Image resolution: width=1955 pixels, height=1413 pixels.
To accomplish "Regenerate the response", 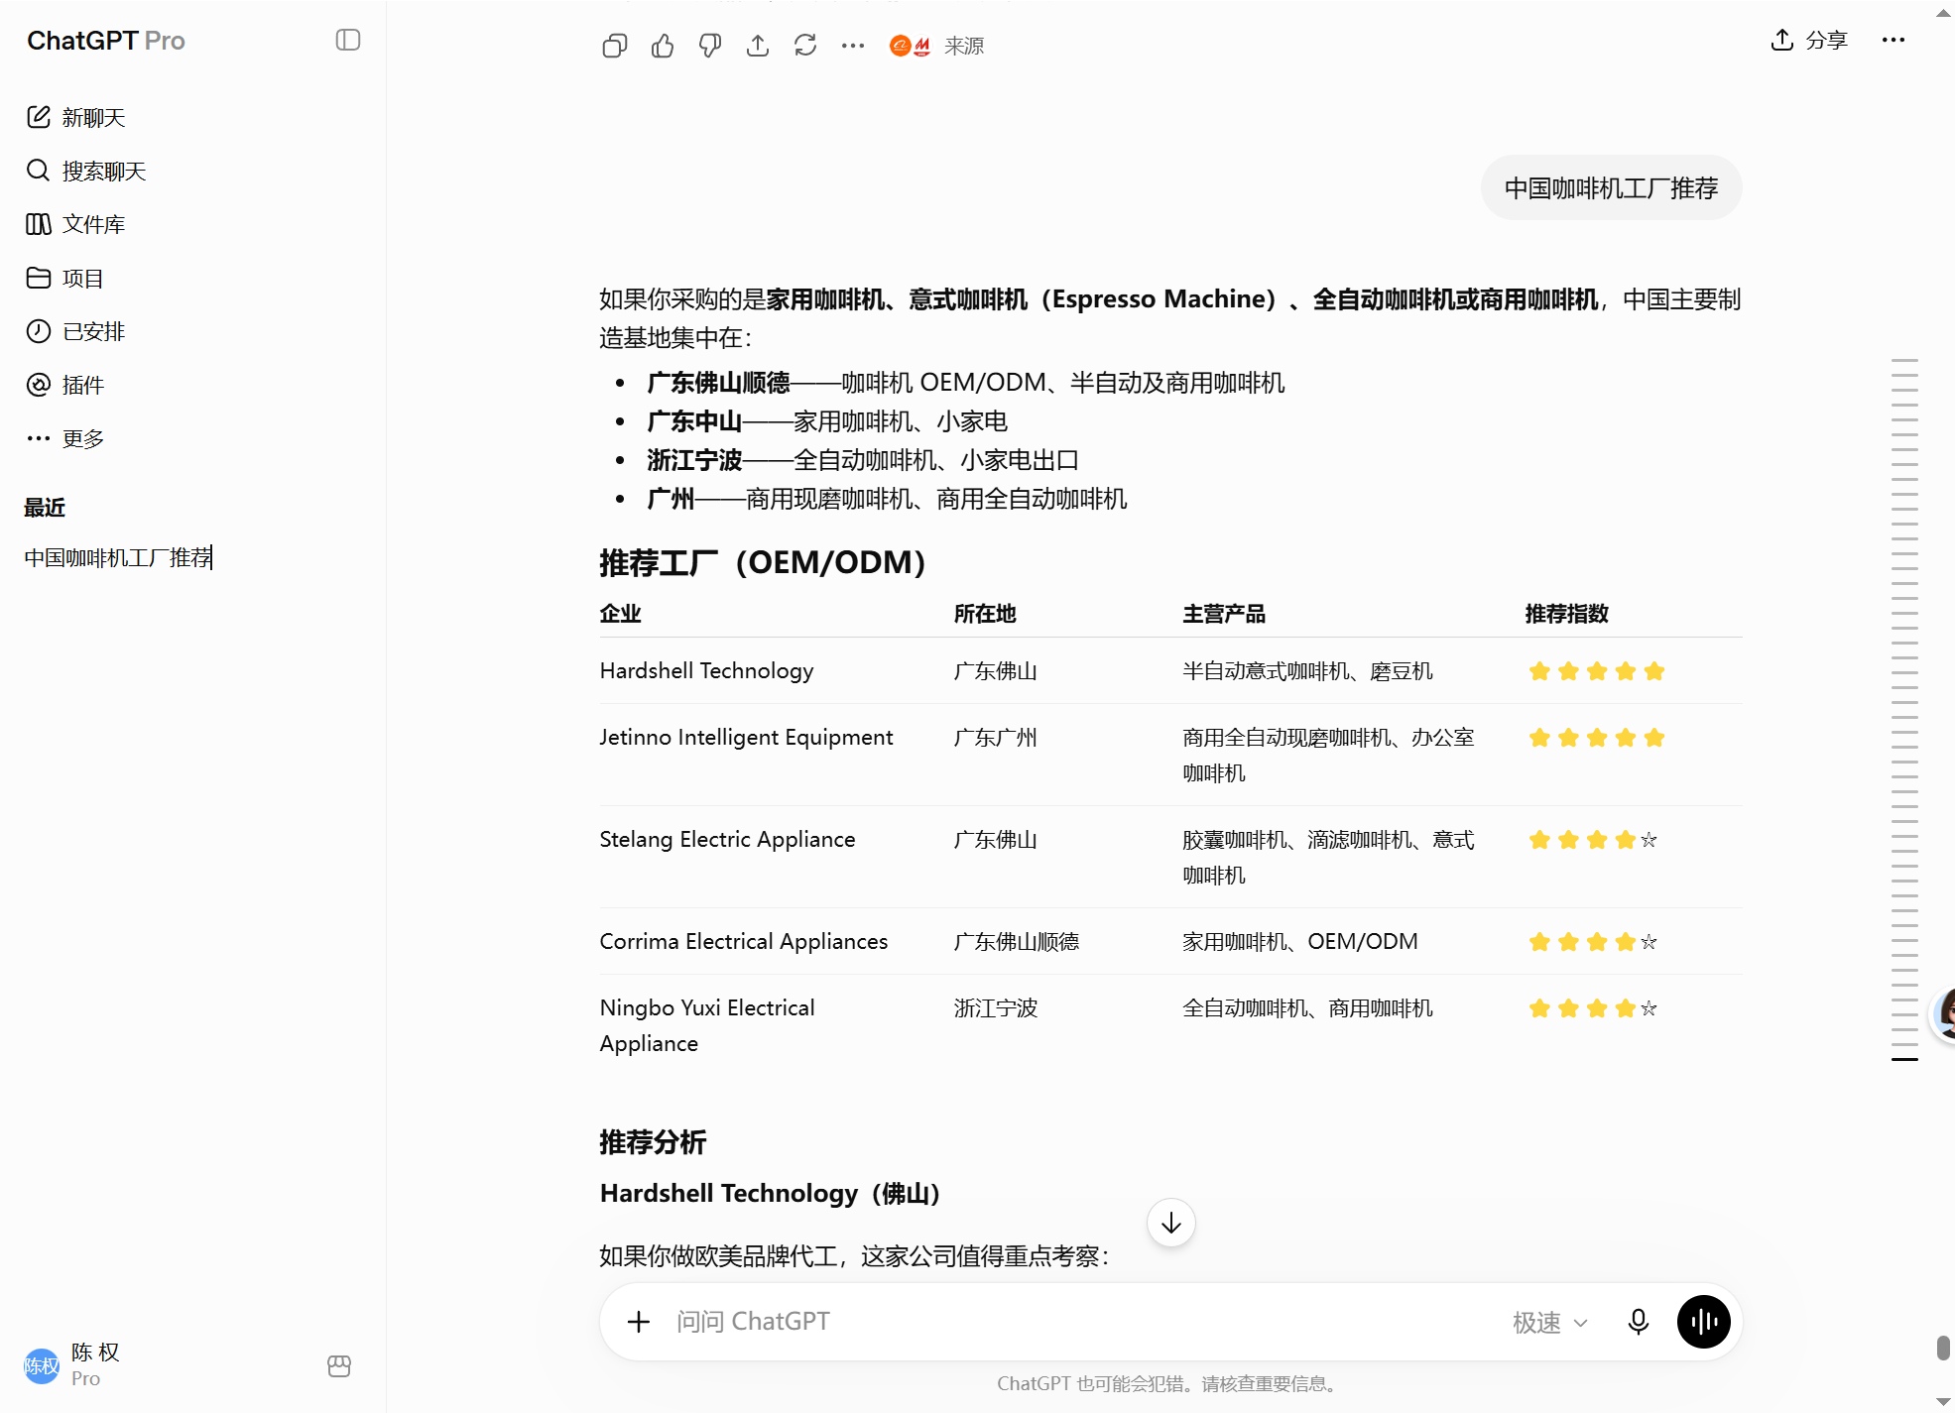I will click(805, 46).
